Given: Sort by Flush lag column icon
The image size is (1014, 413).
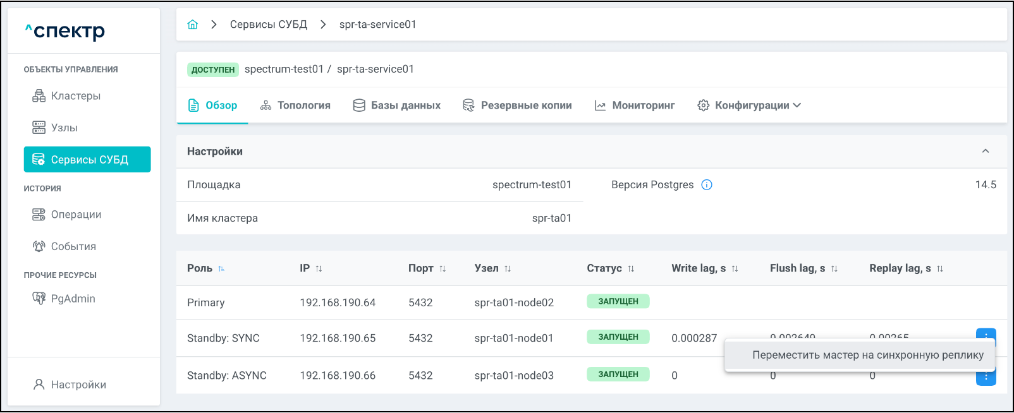Looking at the screenshot, I should click(834, 269).
